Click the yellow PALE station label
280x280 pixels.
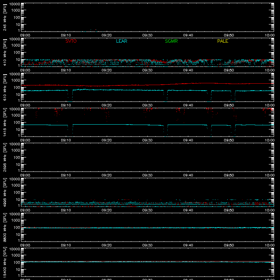click(223, 41)
